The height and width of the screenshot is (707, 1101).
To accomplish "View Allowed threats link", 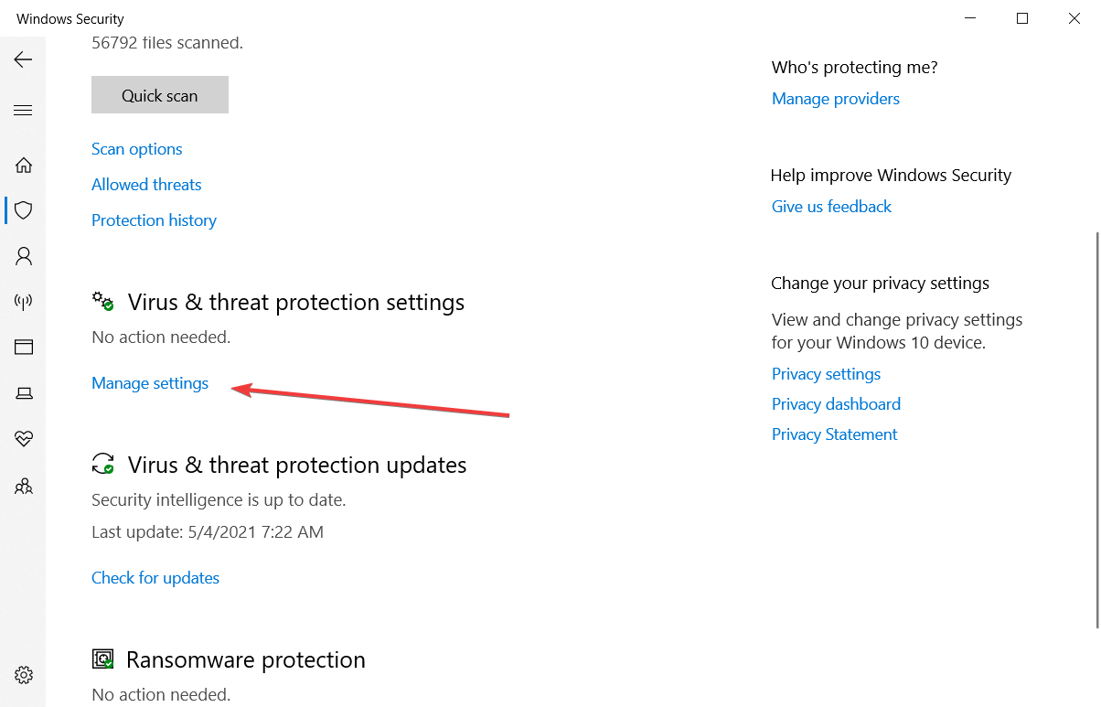I will coord(146,185).
